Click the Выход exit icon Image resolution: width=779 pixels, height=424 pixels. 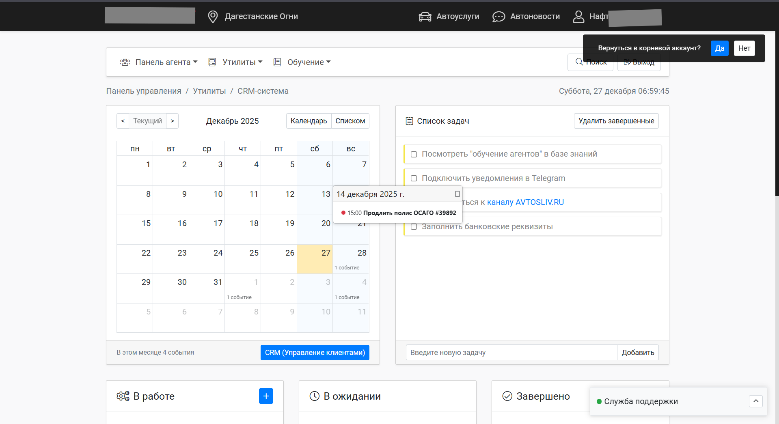tap(627, 62)
